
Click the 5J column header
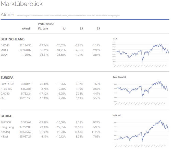point(98,28)
